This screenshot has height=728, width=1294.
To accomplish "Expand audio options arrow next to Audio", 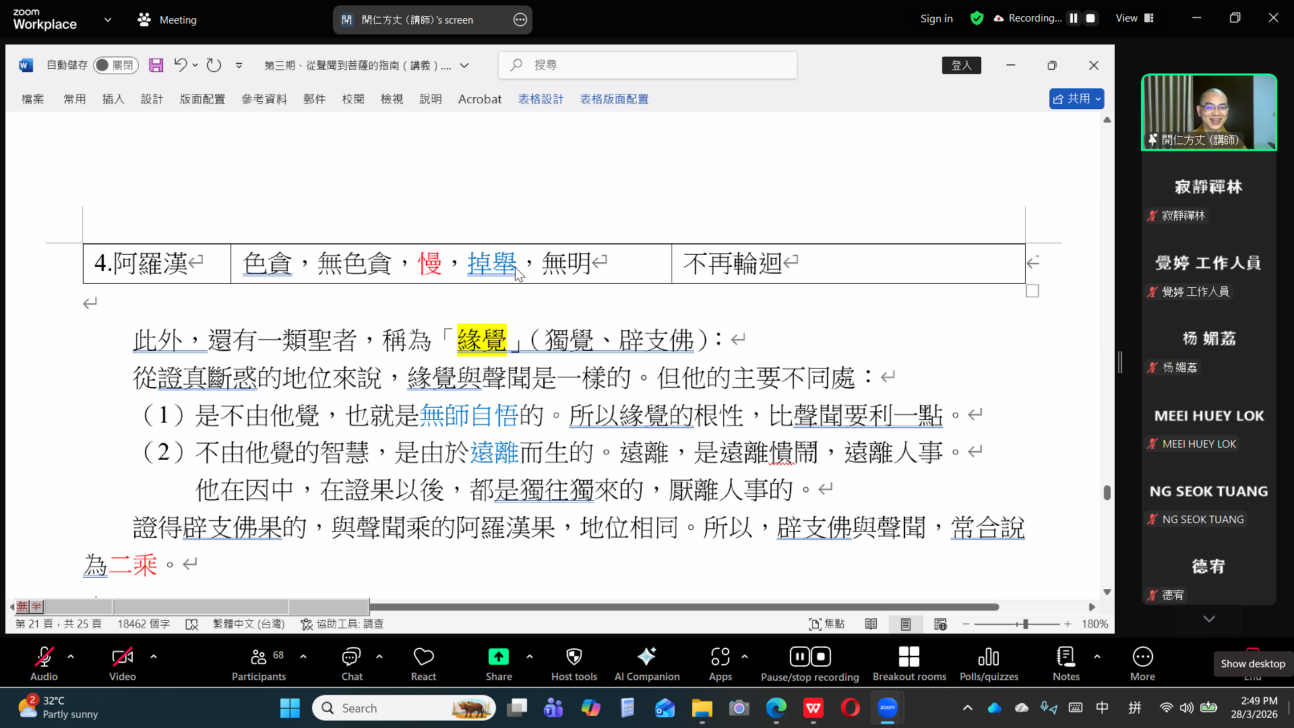I will click(71, 656).
